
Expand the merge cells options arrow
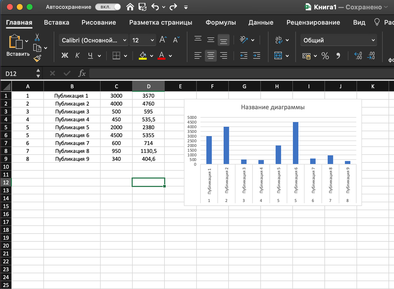(287, 56)
